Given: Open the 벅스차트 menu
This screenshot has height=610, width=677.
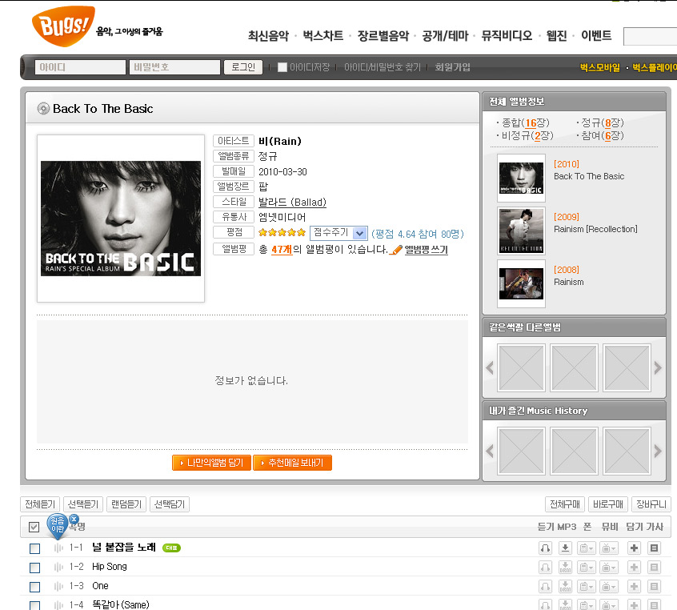Looking at the screenshot, I should click(x=323, y=35).
